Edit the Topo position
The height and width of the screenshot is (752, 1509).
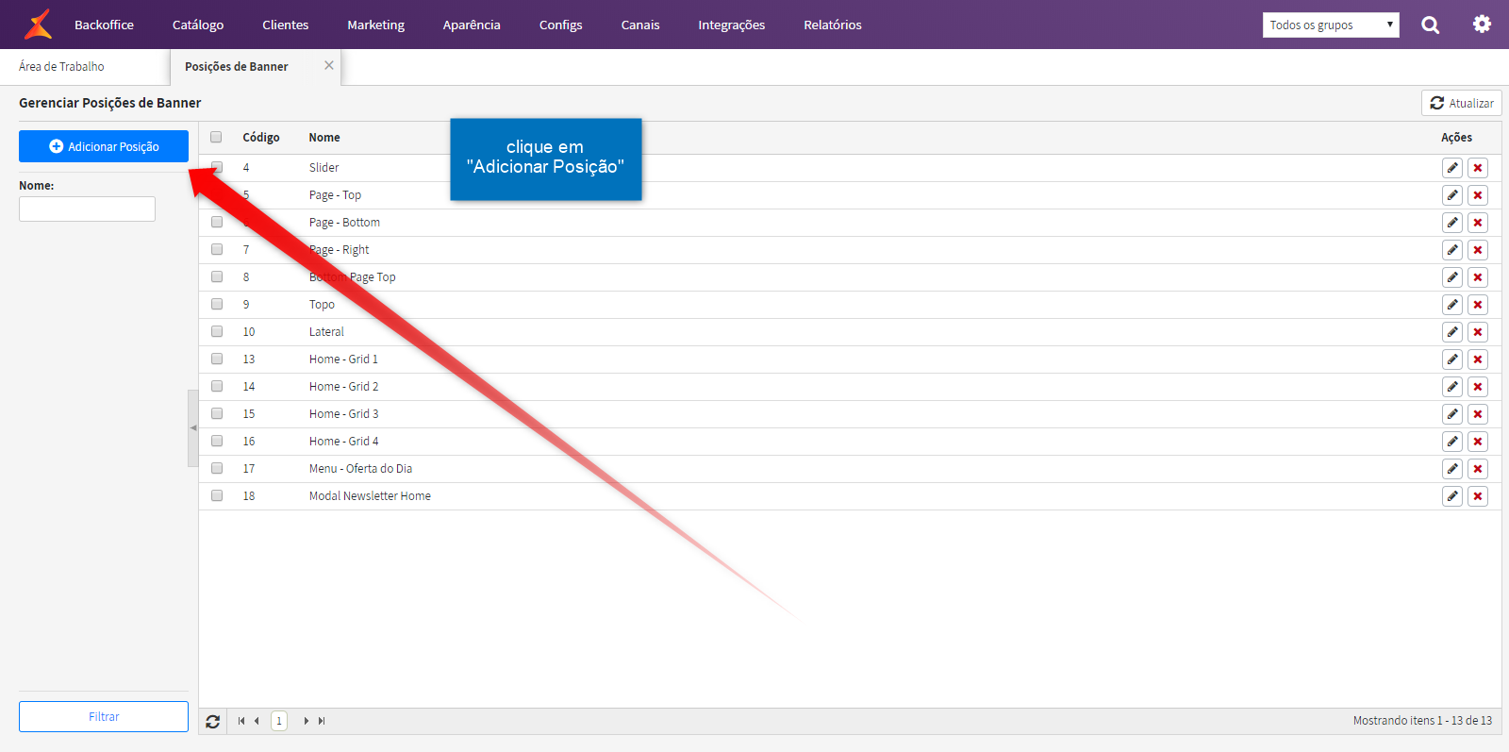[x=1452, y=305]
